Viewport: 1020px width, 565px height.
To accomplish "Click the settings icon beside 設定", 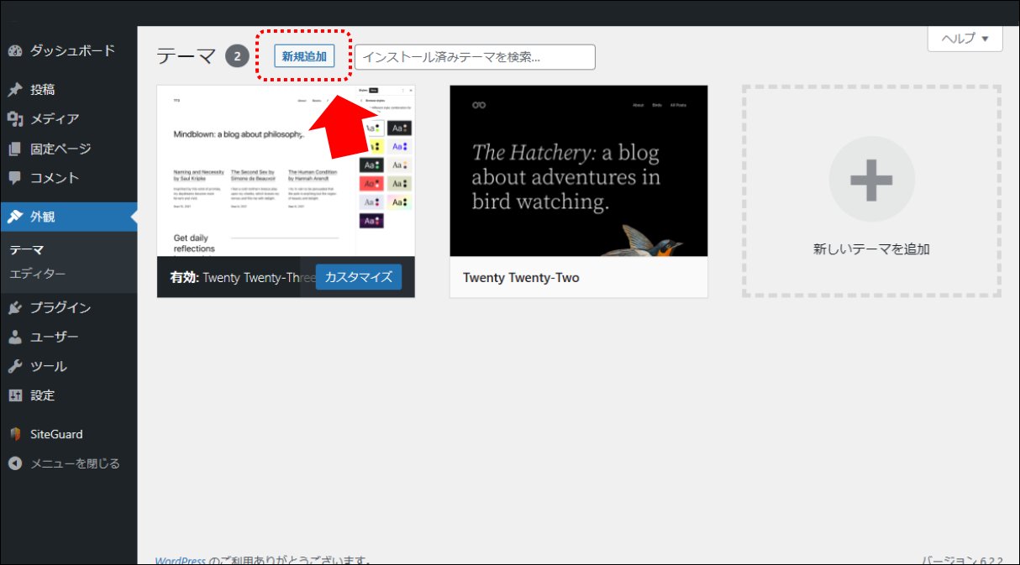I will pyautogui.click(x=15, y=395).
